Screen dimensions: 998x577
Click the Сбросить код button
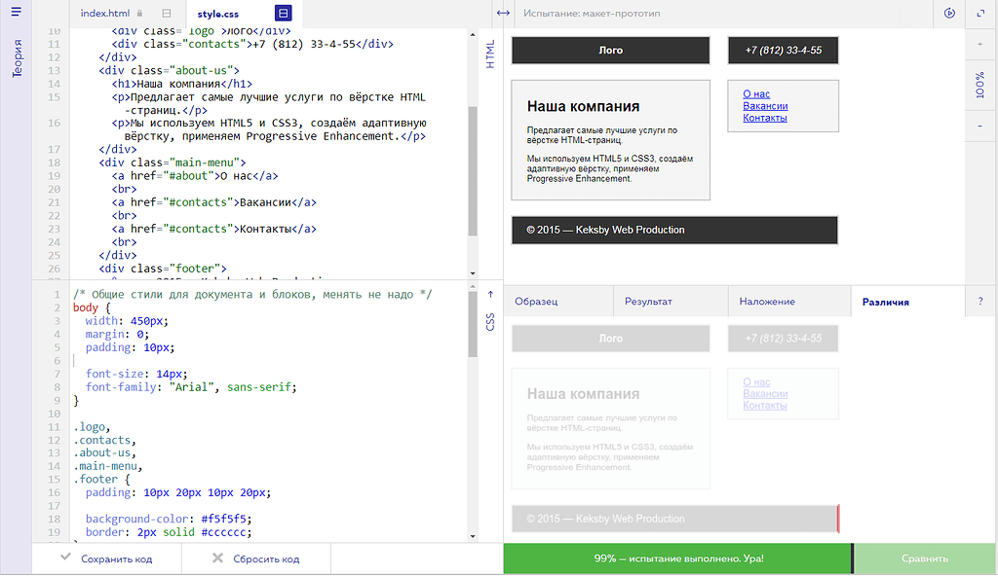tap(255, 559)
